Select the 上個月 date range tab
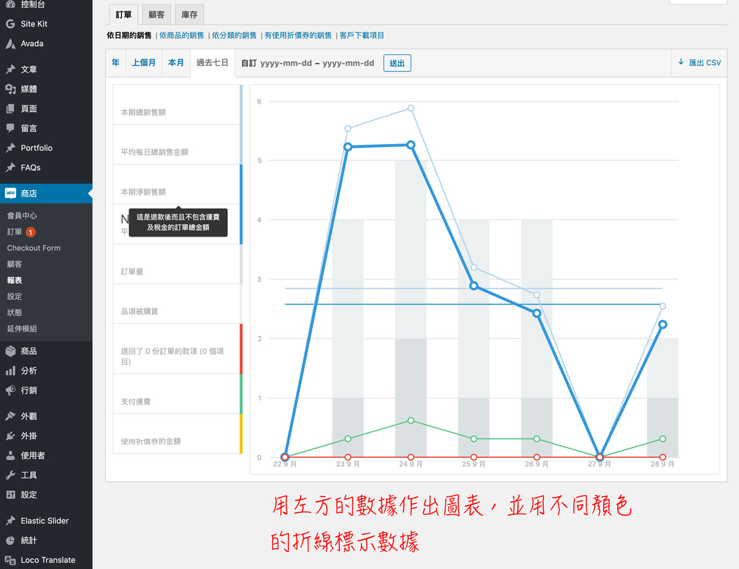 point(143,63)
